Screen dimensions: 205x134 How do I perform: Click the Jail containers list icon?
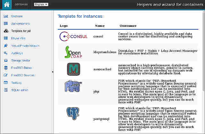click(x=6, y=24)
